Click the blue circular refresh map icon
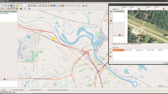This screenshot has width=168, height=94. click(12, 5)
